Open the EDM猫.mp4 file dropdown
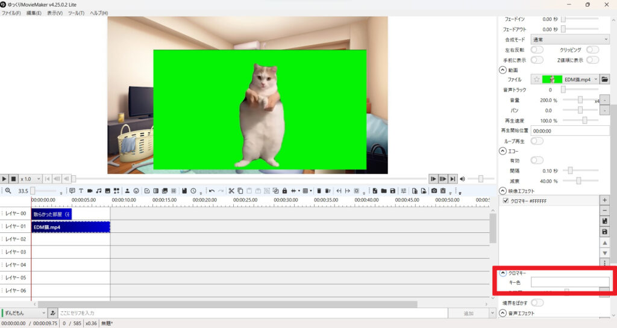Image resolution: width=617 pixels, height=328 pixels. click(x=596, y=79)
